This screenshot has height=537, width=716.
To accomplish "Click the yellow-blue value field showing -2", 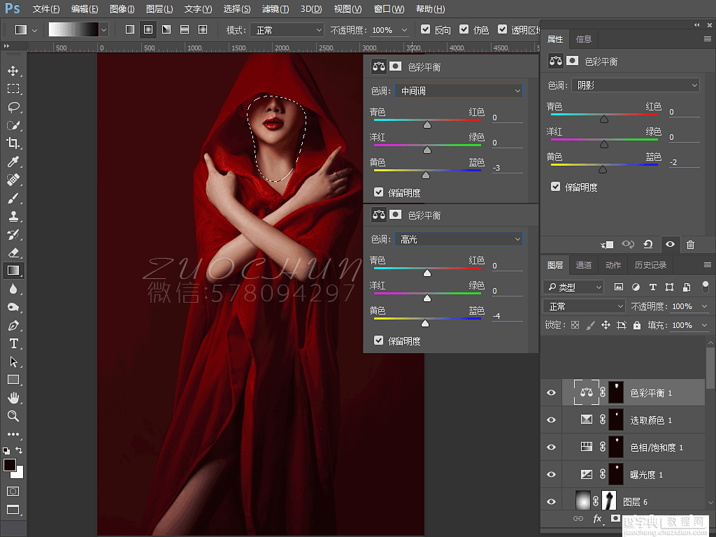I will pos(684,162).
